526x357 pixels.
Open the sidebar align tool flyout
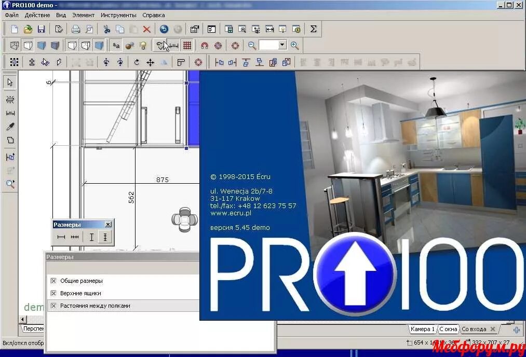[x=10, y=157]
